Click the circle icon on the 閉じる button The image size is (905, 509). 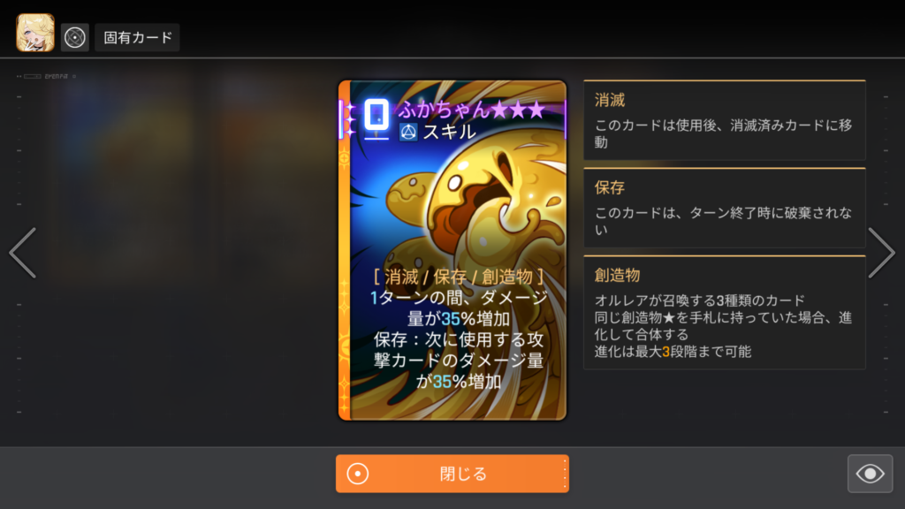point(358,474)
